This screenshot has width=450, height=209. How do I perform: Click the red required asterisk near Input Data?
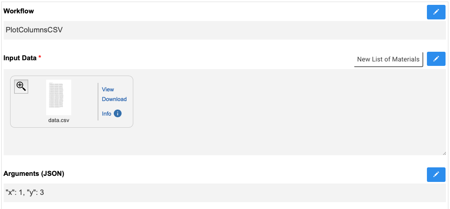(40, 57)
